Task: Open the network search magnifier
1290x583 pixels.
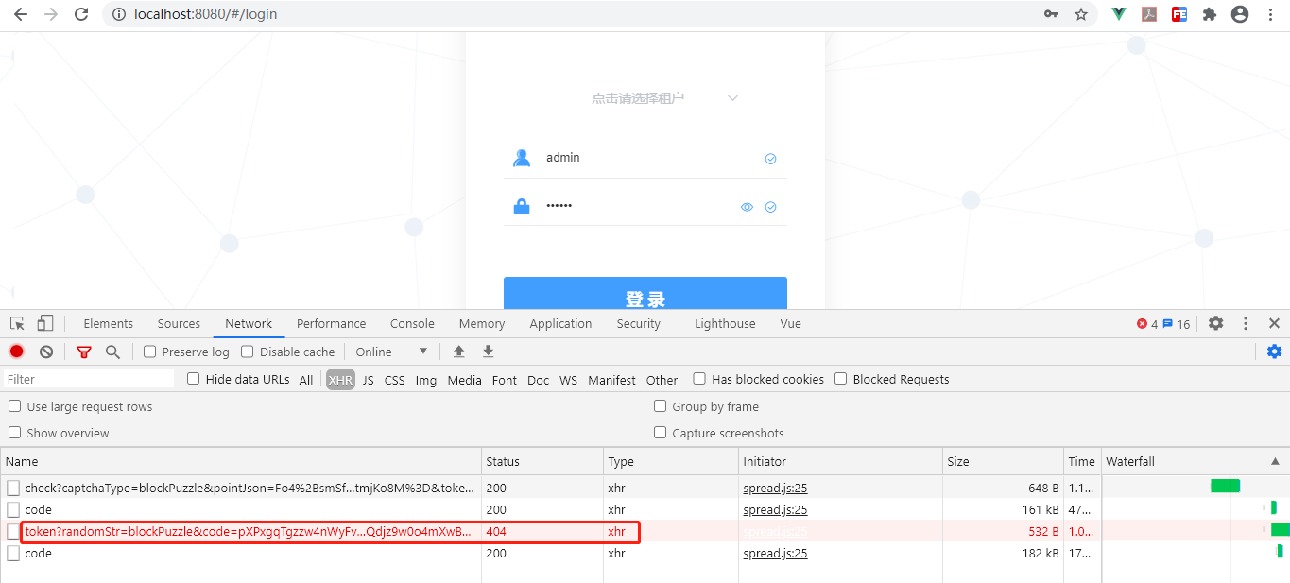Action: pyautogui.click(x=112, y=351)
